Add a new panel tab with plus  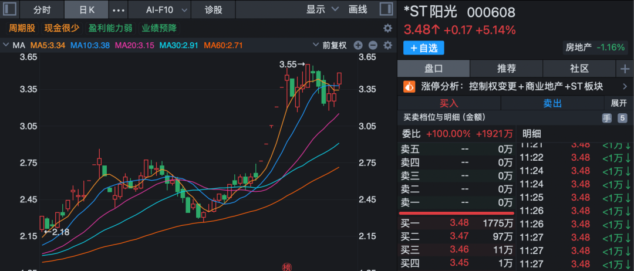[624, 69]
